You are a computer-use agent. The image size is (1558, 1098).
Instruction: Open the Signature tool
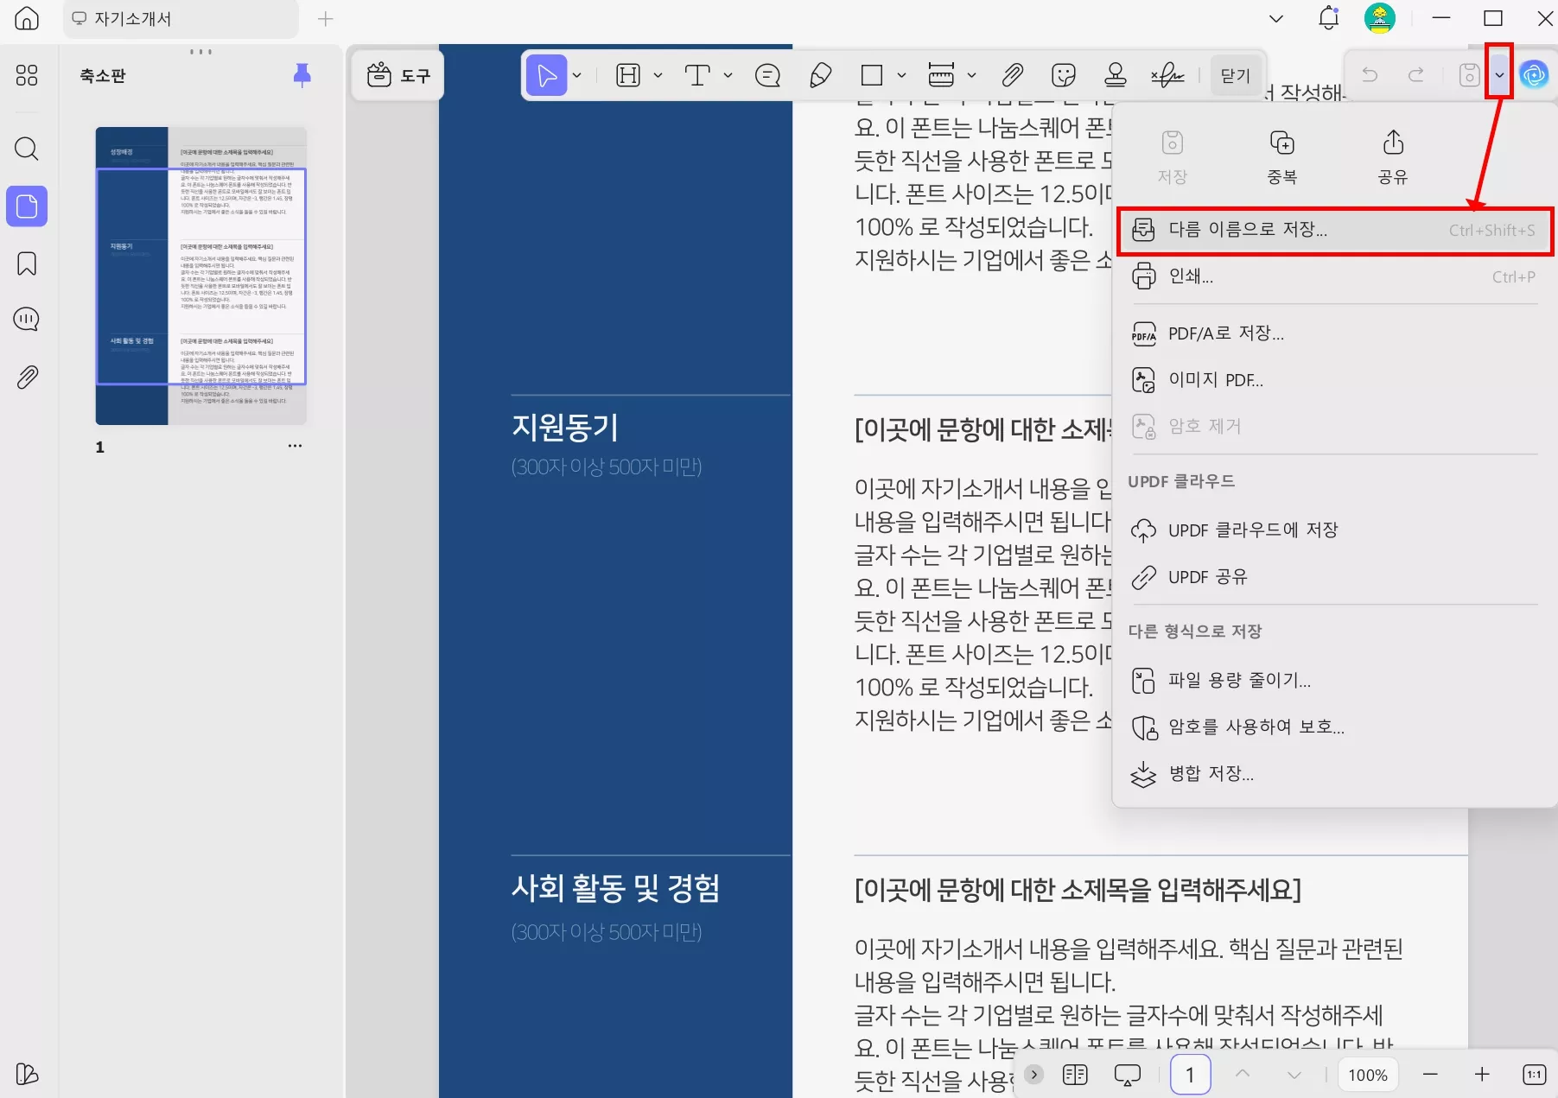pos(1168,75)
